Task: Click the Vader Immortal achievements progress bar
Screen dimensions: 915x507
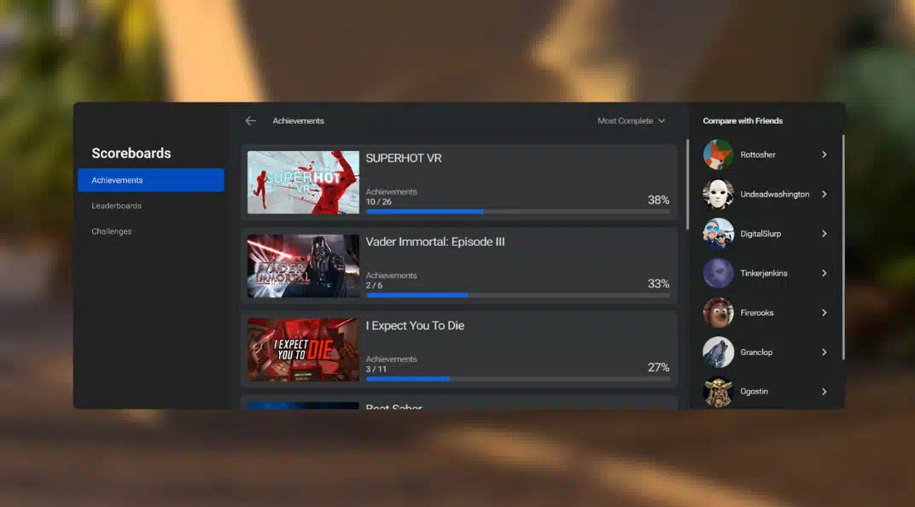Action: click(517, 295)
